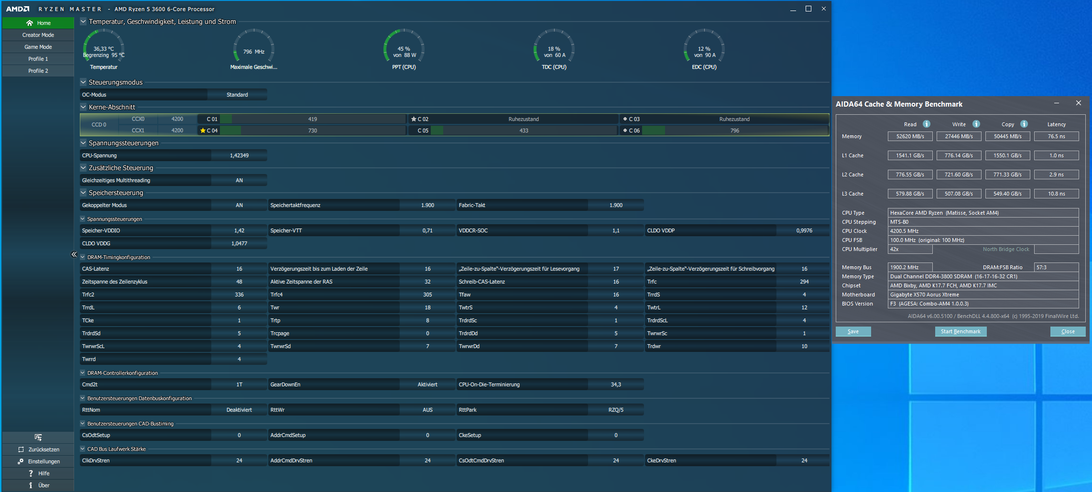Screen dimensions: 1092x492
Task: Click the view-switch icon above Zurücksetzen
Action: coord(38,437)
